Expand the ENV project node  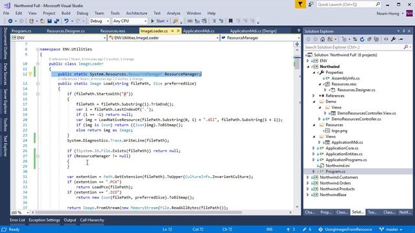[307, 61]
